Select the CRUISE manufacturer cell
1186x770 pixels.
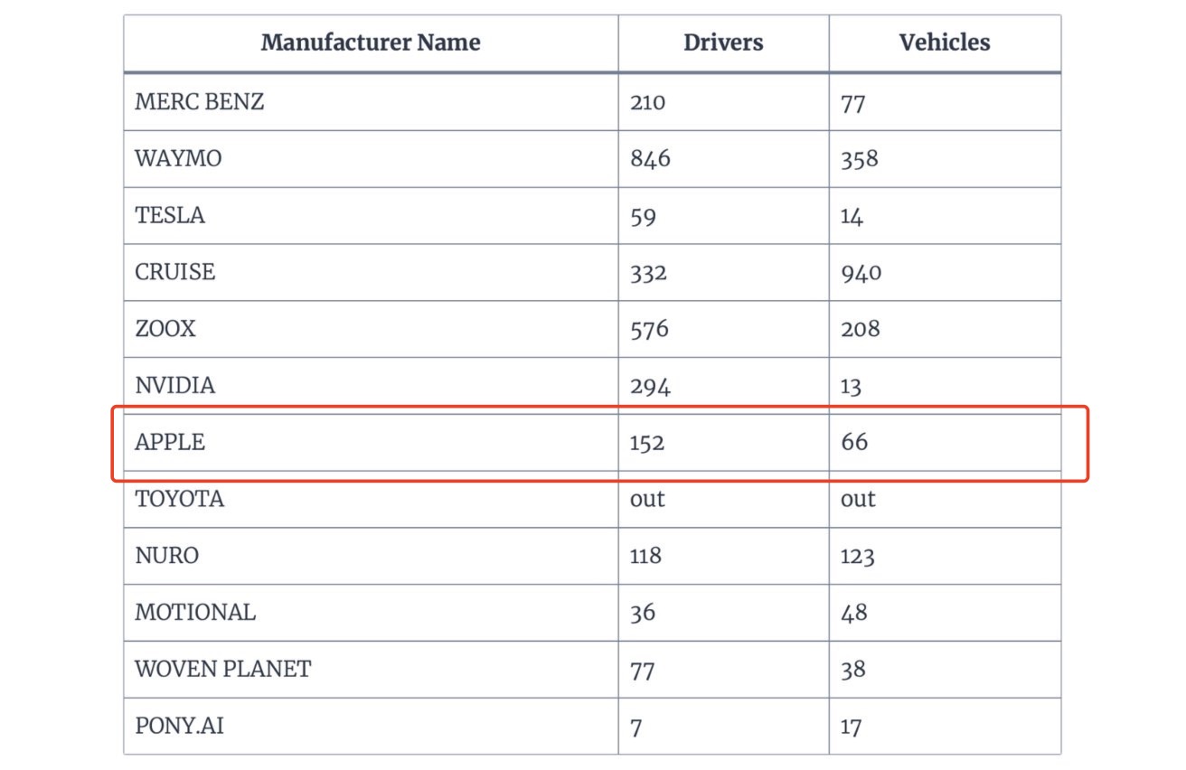click(175, 272)
